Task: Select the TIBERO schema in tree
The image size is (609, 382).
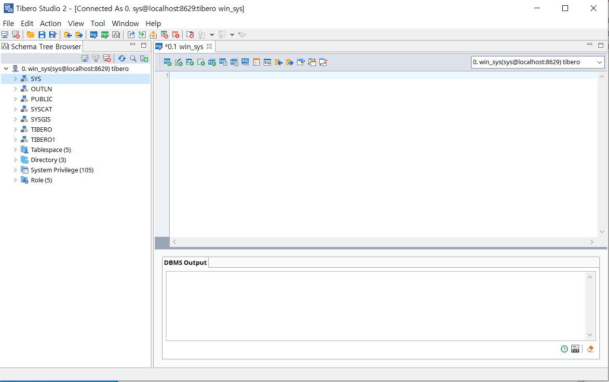Action: coord(41,129)
